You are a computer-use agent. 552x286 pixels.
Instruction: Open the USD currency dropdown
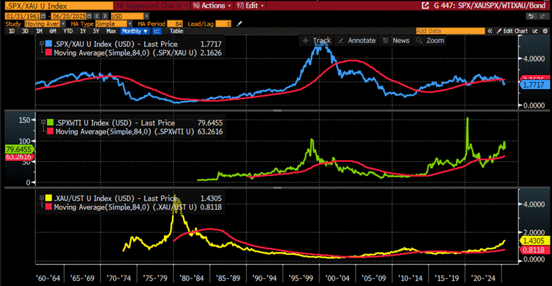[x=130, y=16]
